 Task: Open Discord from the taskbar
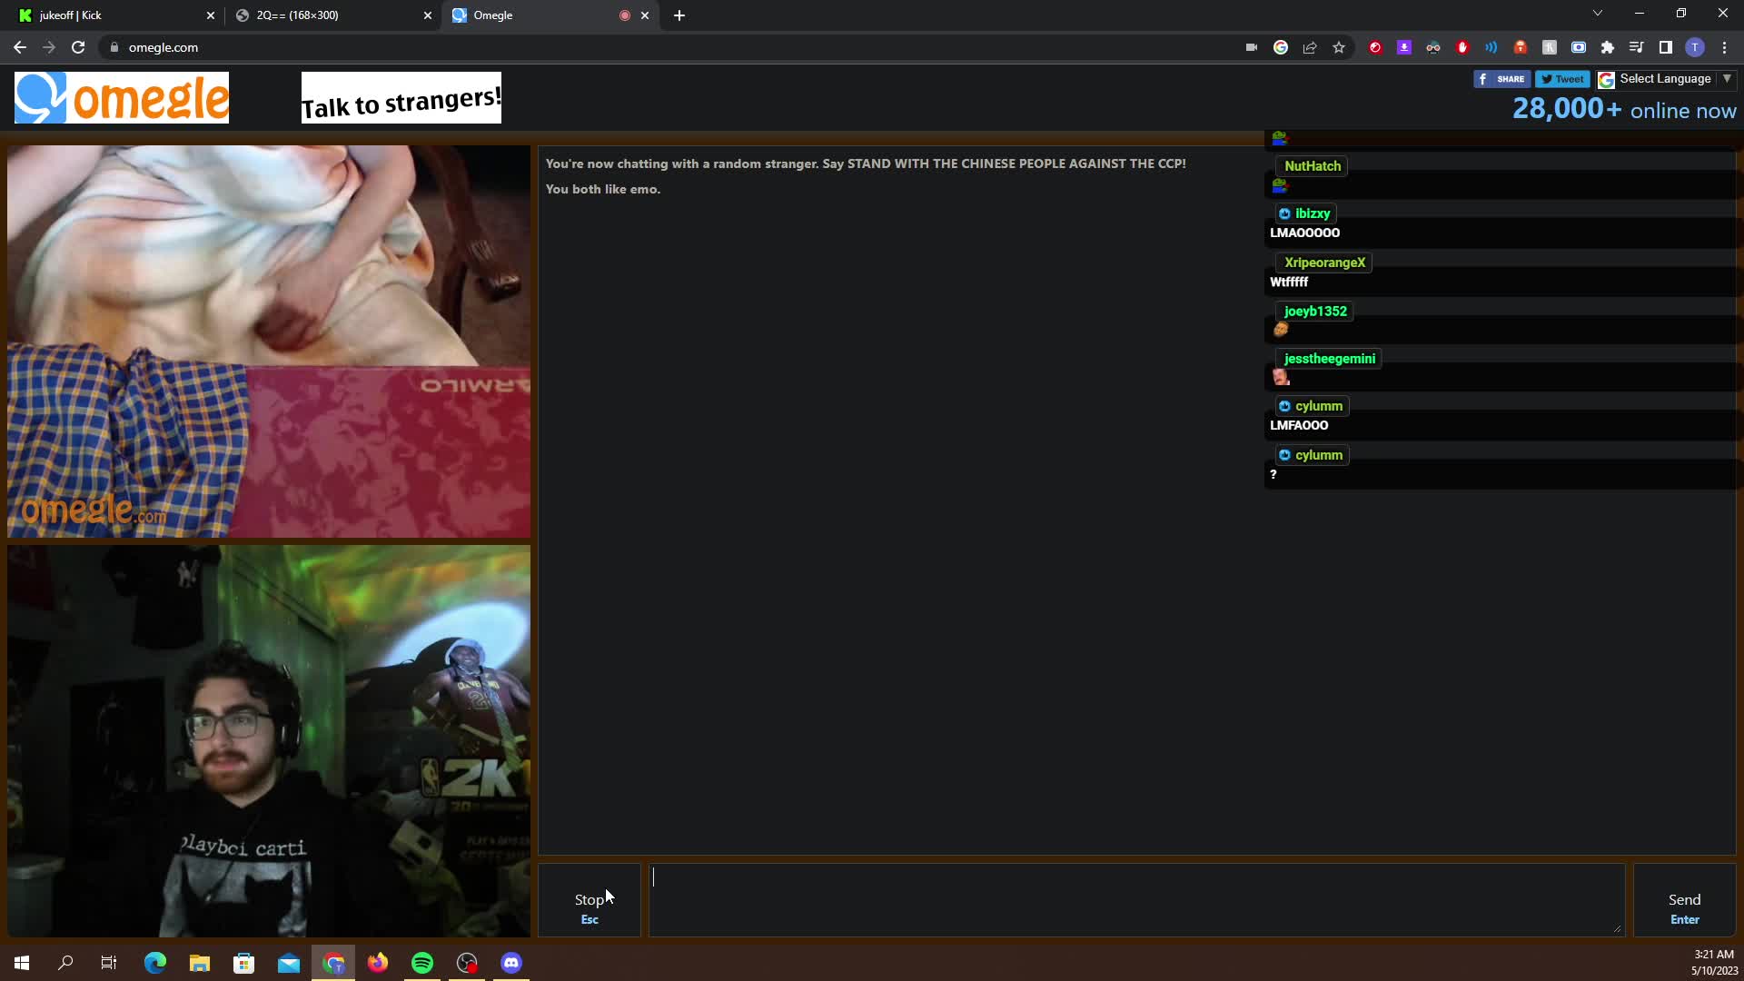(x=511, y=963)
